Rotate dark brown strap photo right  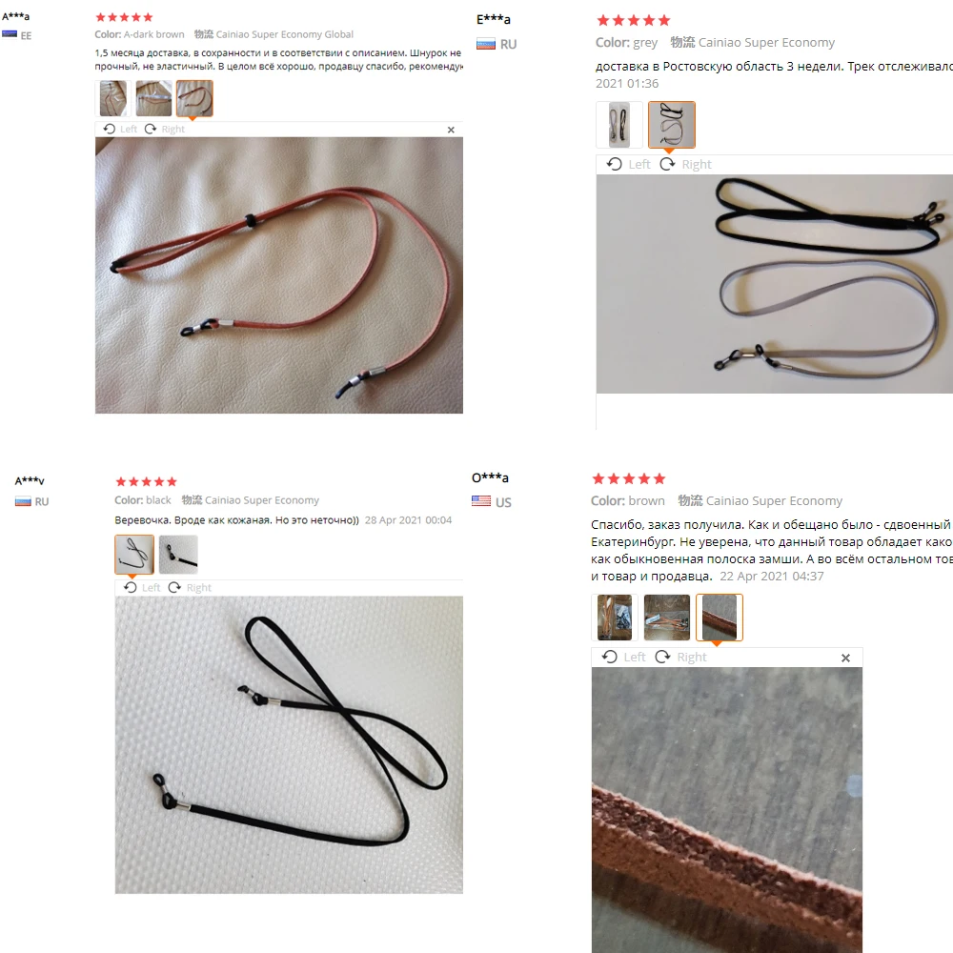[x=164, y=129]
